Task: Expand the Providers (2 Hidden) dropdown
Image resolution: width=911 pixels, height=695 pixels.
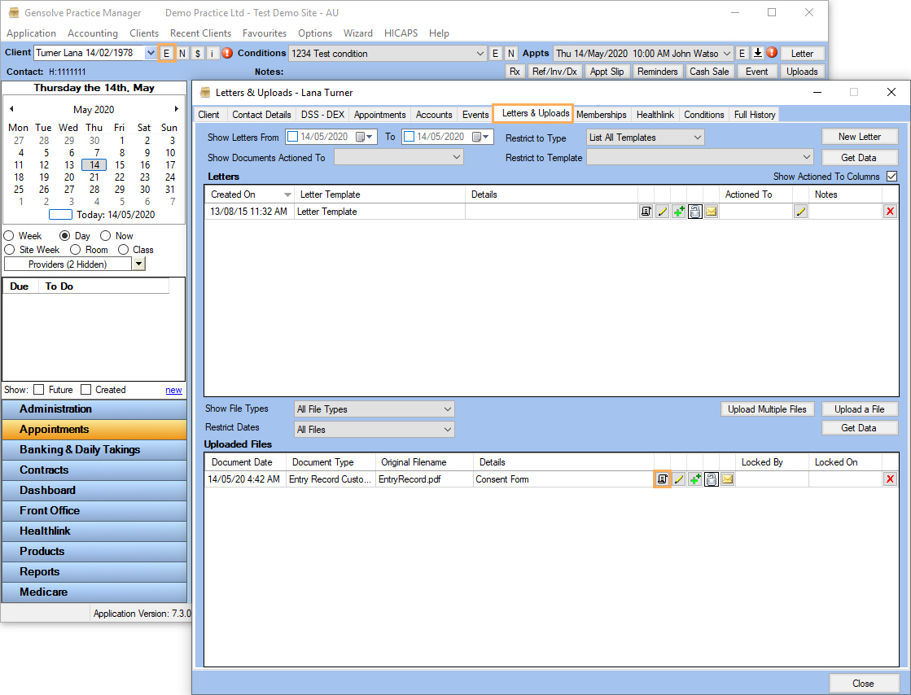Action: [x=138, y=264]
